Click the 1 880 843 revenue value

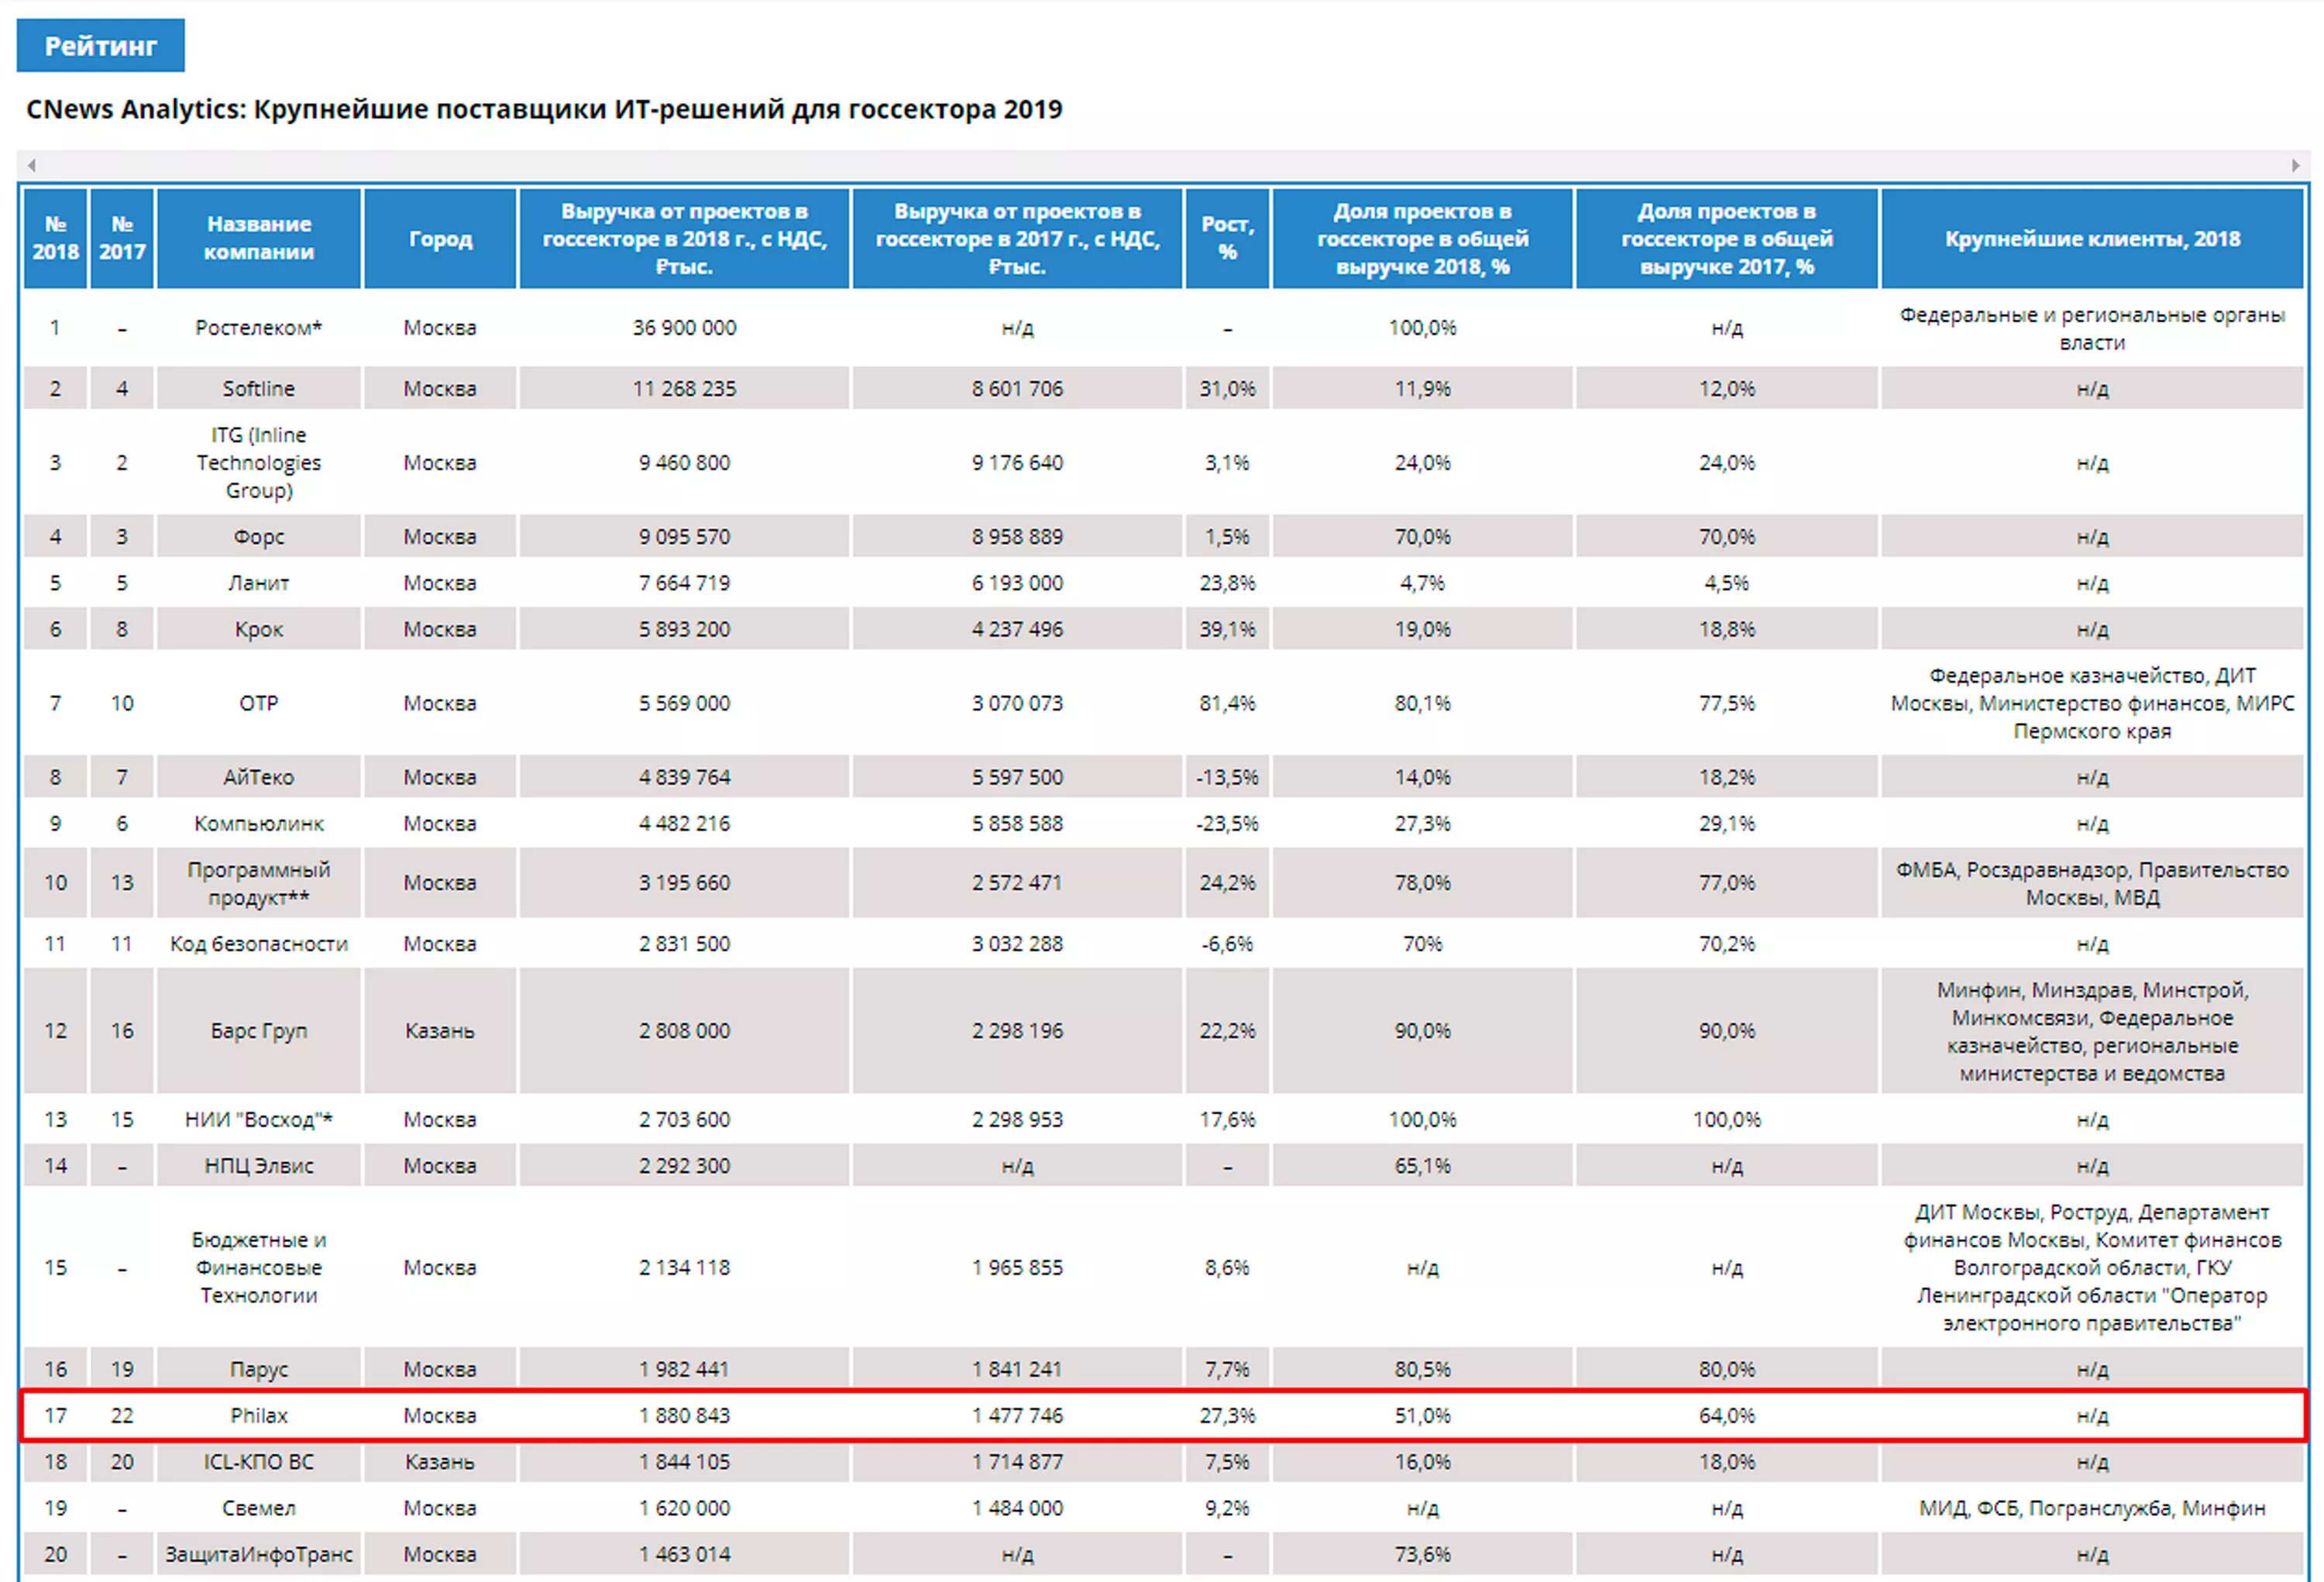coord(684,1415)
